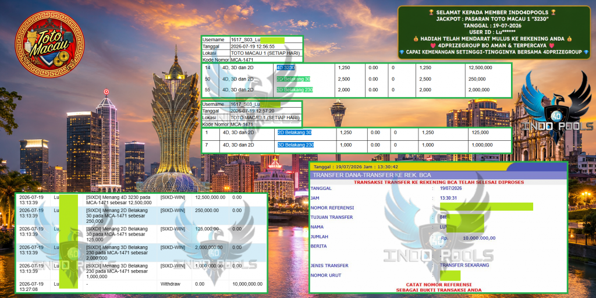The width and height of the screenshot is (596, 298).
Task: Click the "NOMOR REFERENSI" label
Action: coord(332,208)
